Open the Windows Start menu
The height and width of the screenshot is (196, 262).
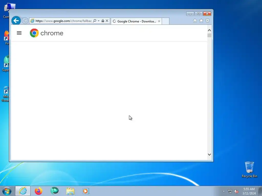point(7,191)
